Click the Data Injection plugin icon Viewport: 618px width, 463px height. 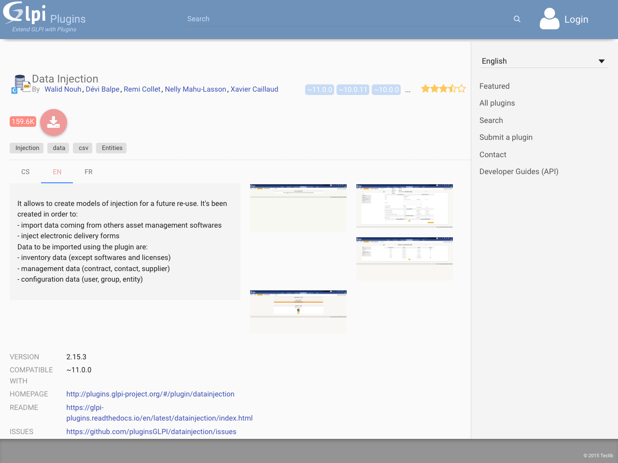[20, 81]
